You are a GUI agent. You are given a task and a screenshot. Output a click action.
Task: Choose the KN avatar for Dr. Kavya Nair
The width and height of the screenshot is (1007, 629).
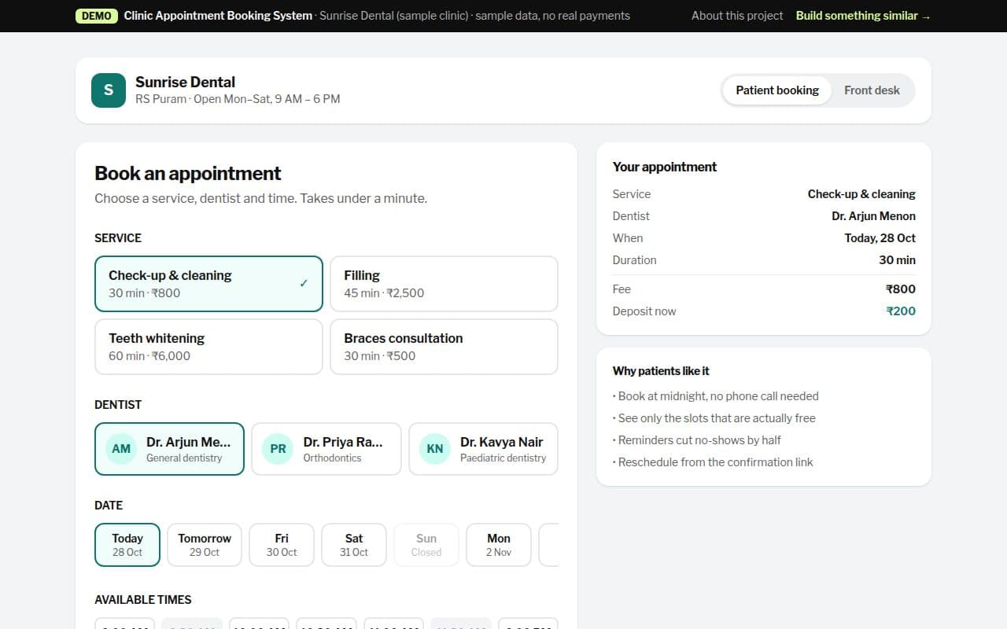[x=435, y=449]
